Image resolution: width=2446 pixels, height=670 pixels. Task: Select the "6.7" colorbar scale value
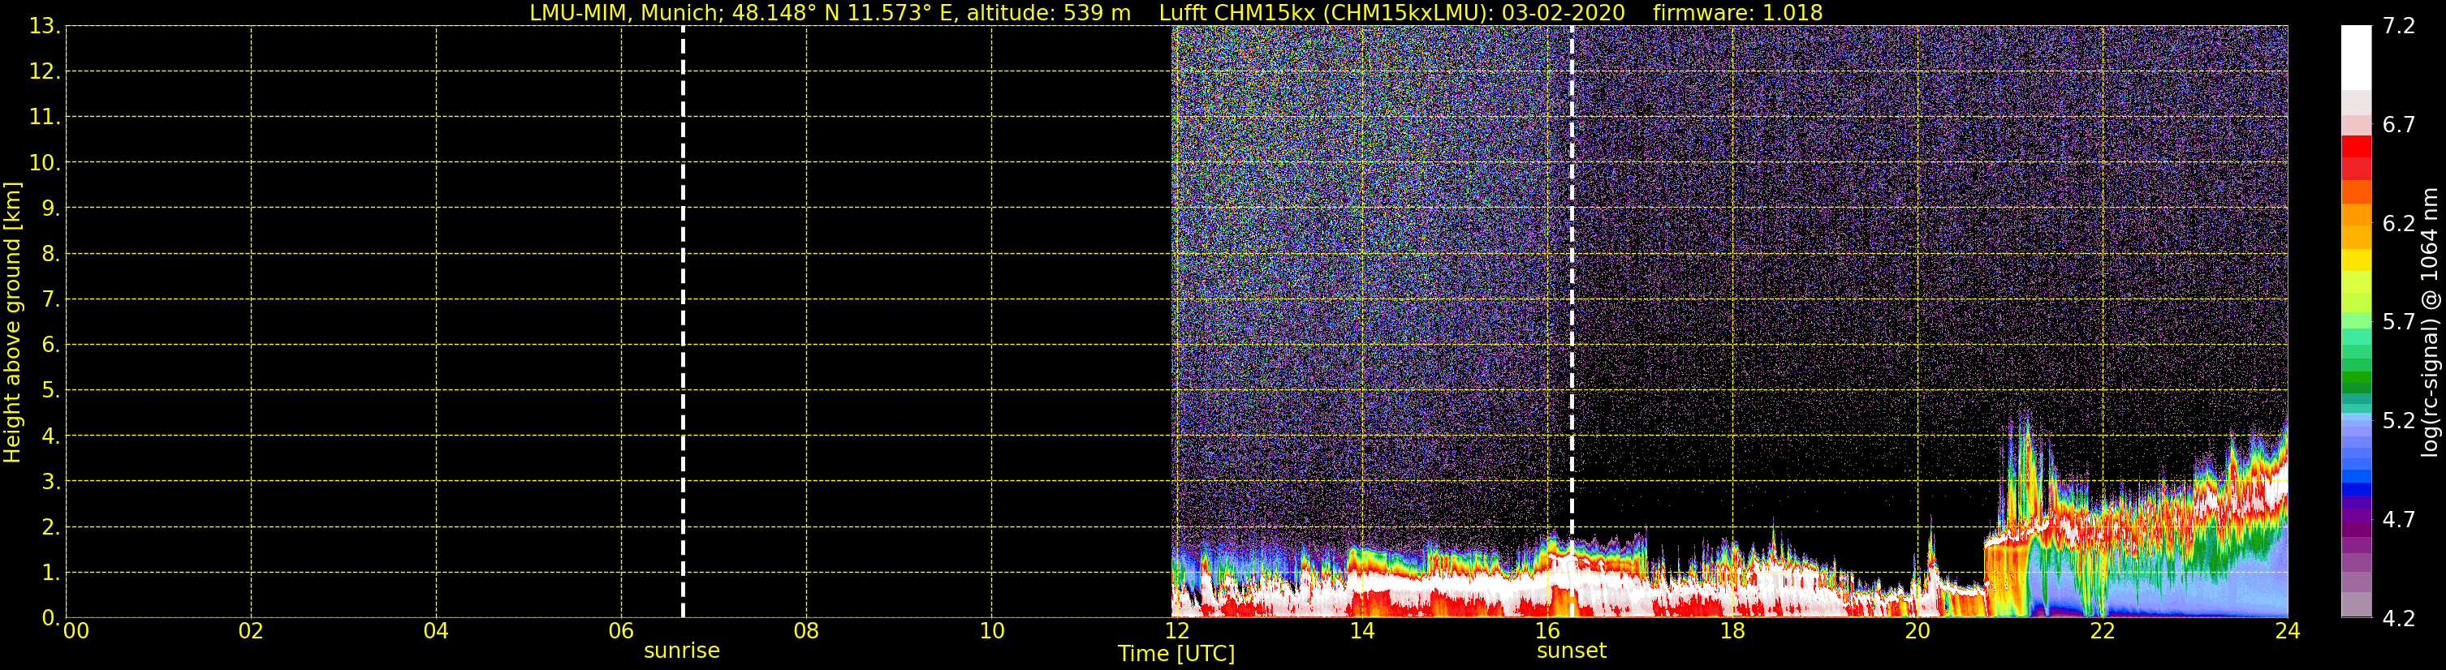2399,124
